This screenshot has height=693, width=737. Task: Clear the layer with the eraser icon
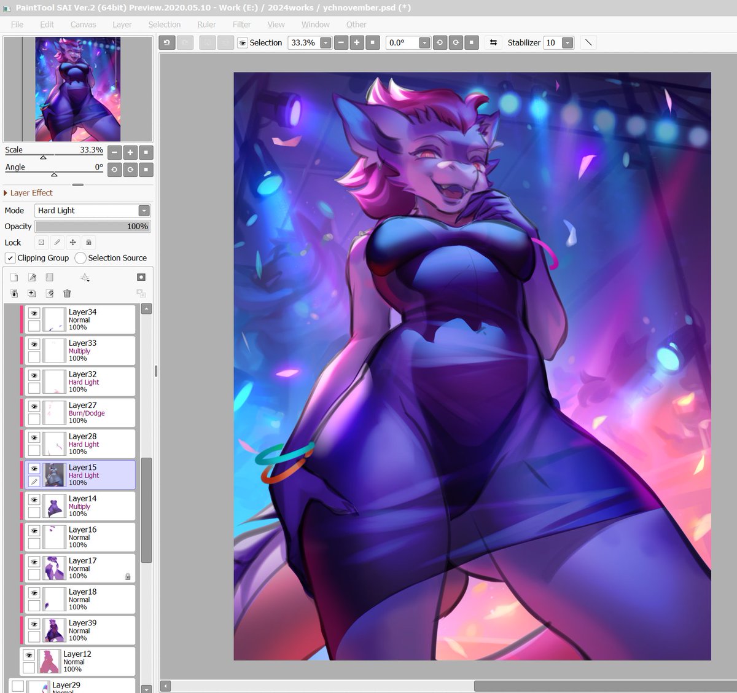click(x=50, y=294)
